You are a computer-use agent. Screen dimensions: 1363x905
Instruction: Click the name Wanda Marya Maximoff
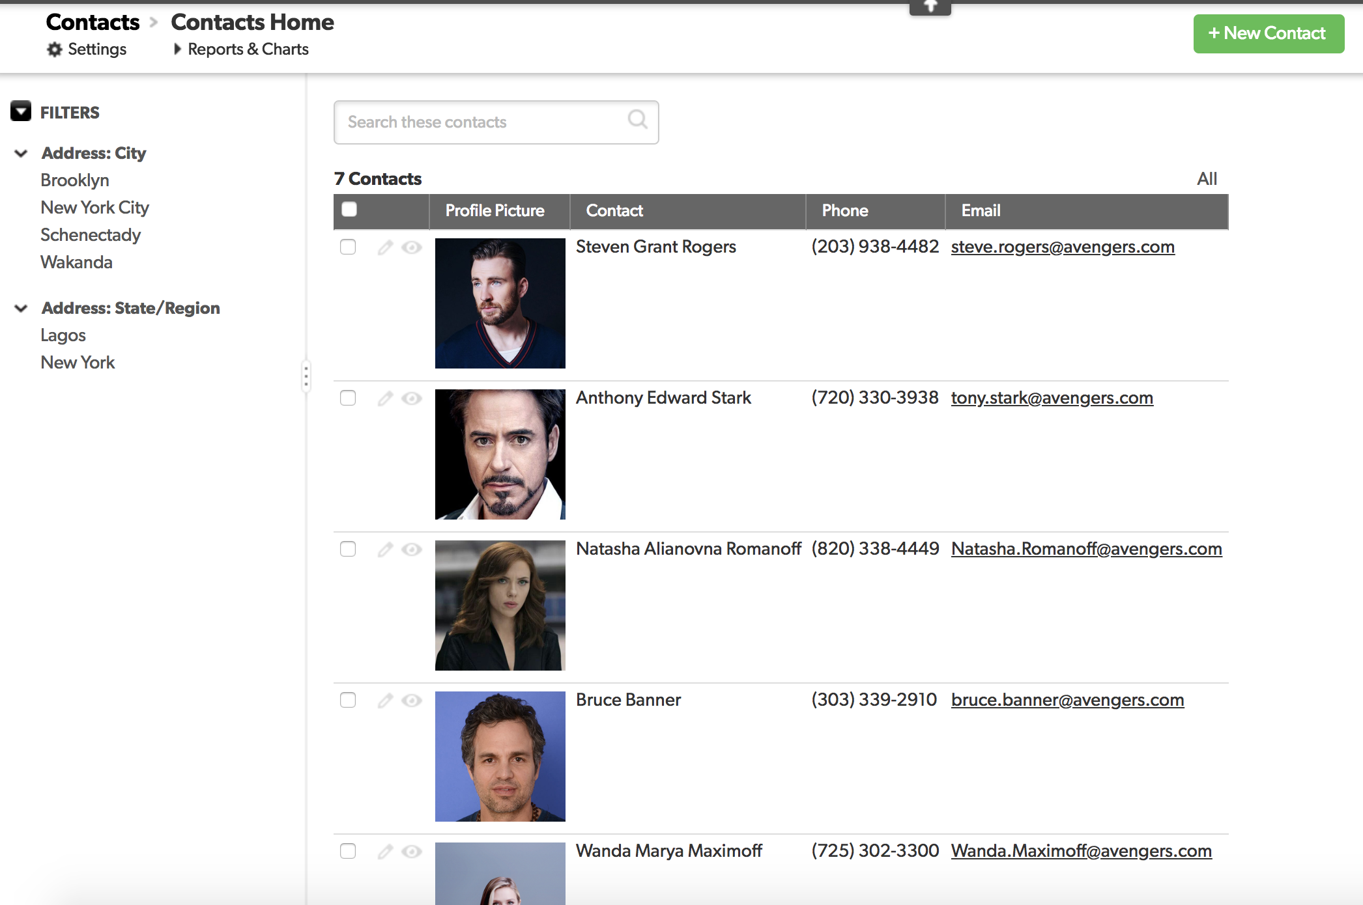point(669,851)
